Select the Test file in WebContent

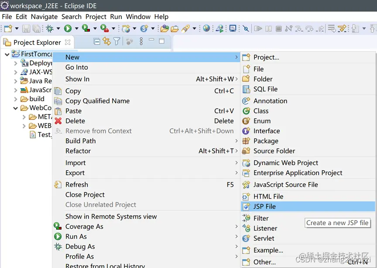(x=41, y=135)
